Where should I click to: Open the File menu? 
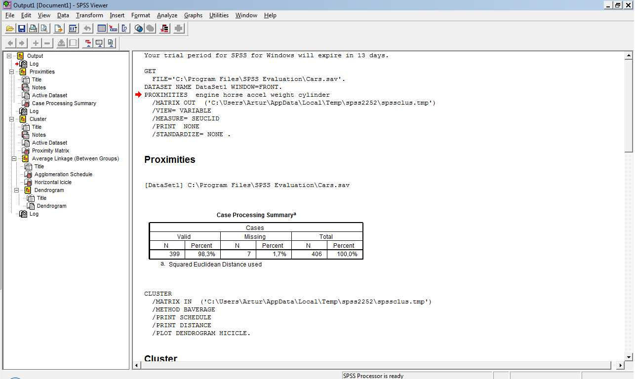click(10, 15)
